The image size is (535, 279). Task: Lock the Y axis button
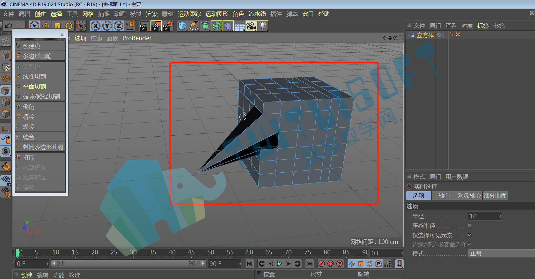tap(107, 26)
